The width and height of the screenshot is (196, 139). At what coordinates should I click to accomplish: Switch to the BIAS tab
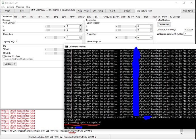point(56,17)
